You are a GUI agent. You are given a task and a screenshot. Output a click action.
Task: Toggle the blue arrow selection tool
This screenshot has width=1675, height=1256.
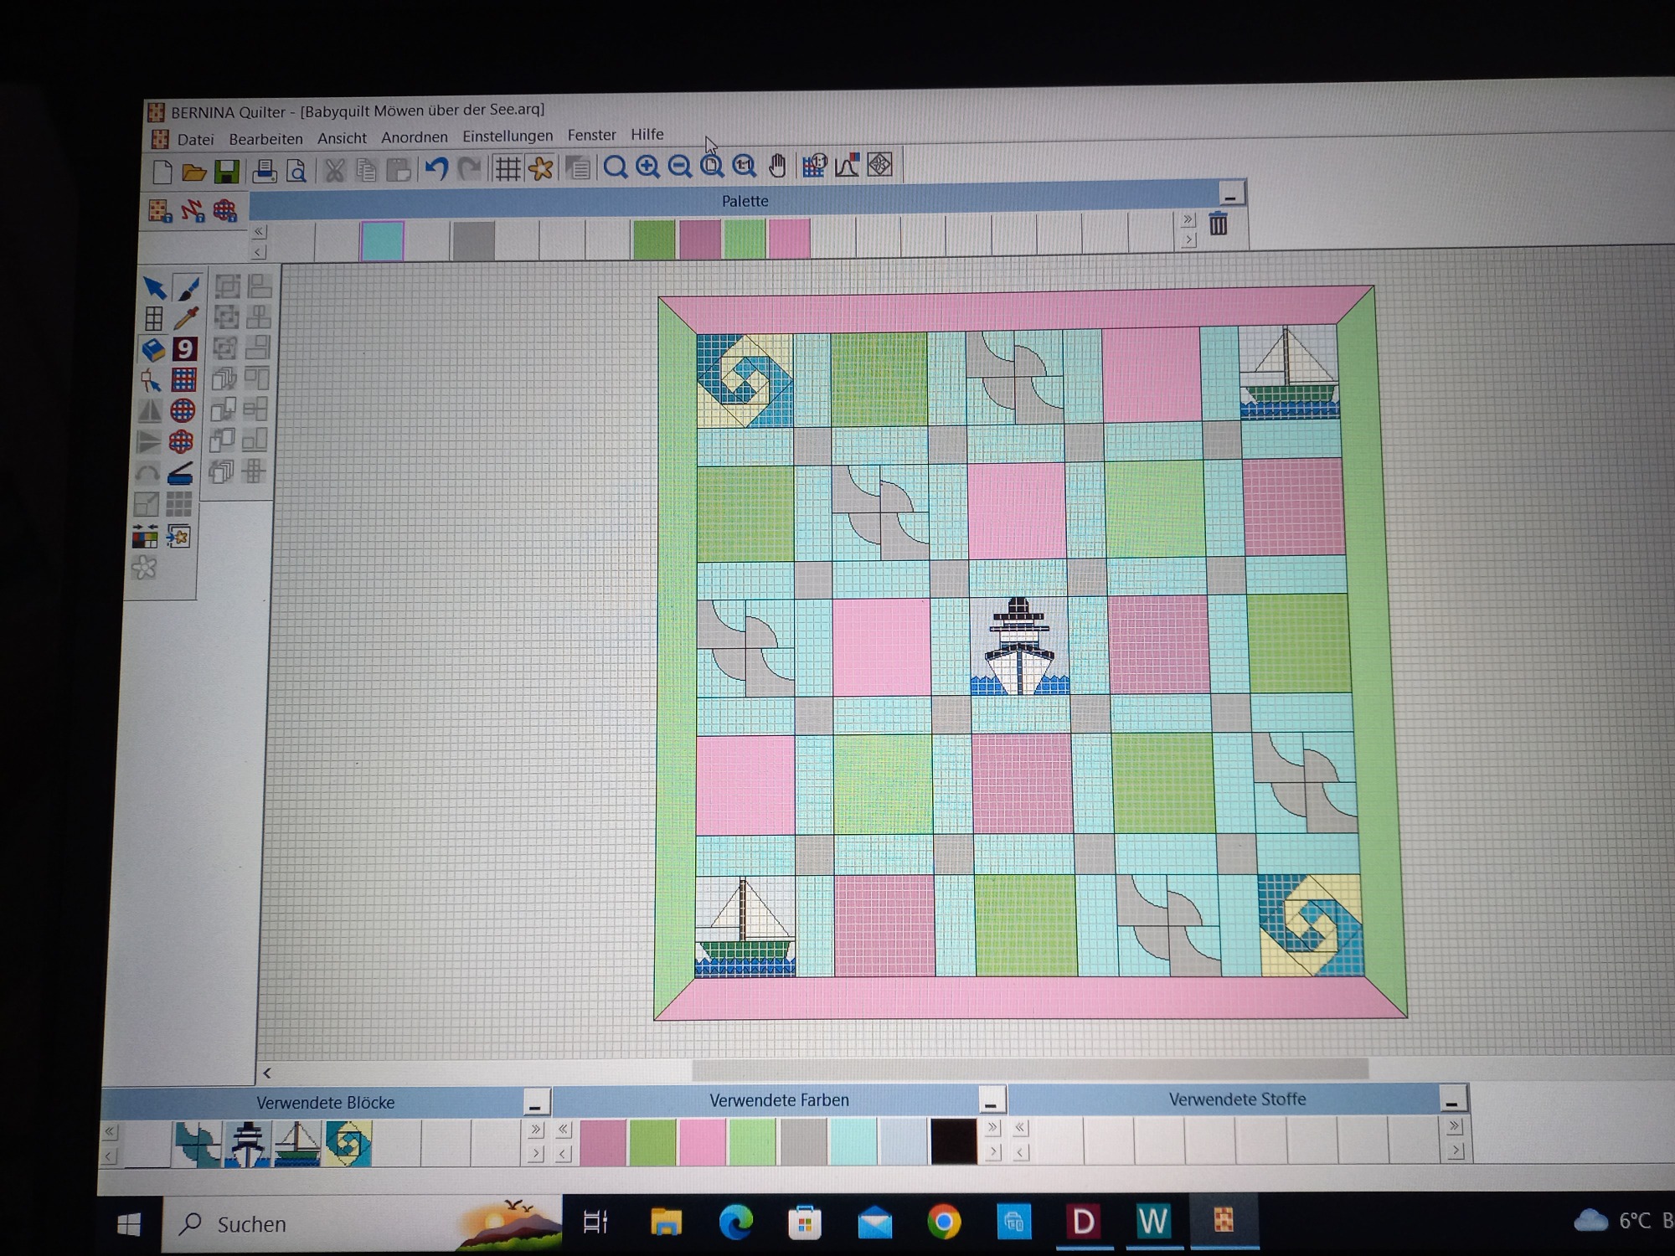click(x=154, y=288)
